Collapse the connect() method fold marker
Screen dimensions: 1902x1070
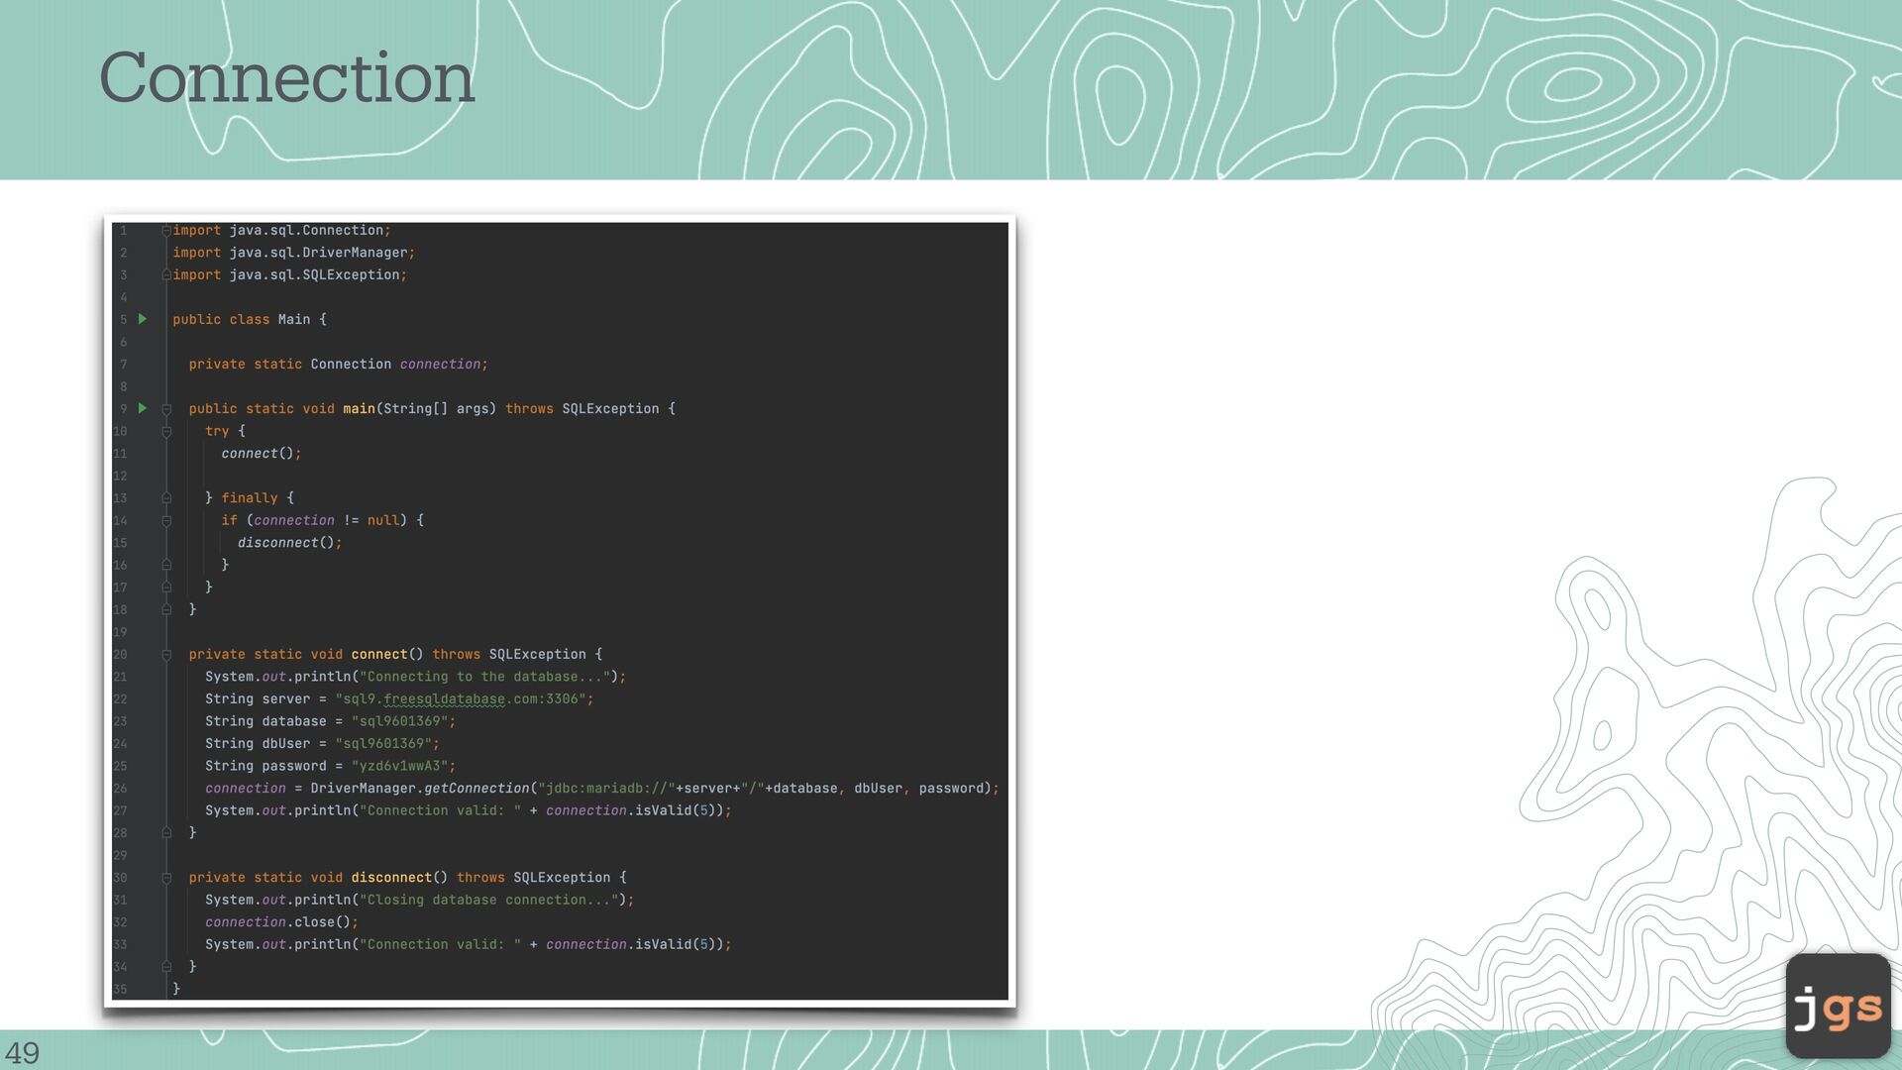pyautogui.click(x=166, y=655)
